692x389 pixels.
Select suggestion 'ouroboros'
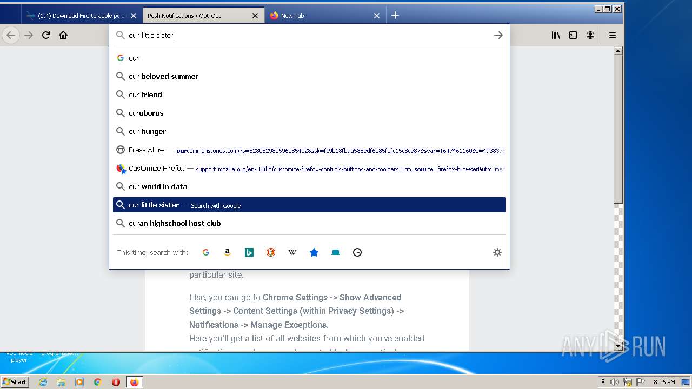(309, 113)
